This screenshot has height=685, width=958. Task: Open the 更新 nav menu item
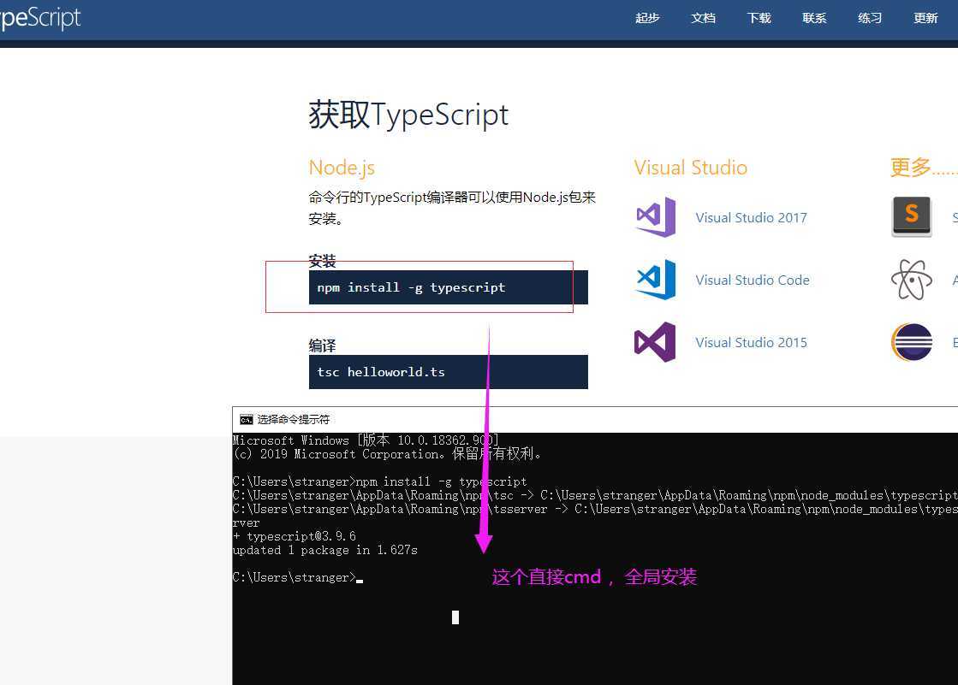pyautogui.click(x=925, y=18)
